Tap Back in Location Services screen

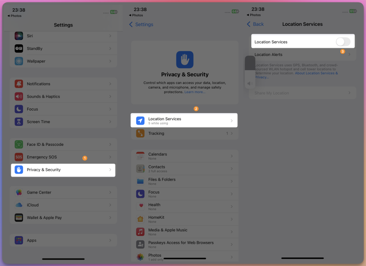255,24
